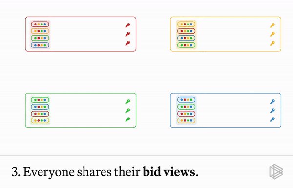This screenshot has height=188, width=293.
Task: Click the bottom yellow key icon
Action: [272, 43]
